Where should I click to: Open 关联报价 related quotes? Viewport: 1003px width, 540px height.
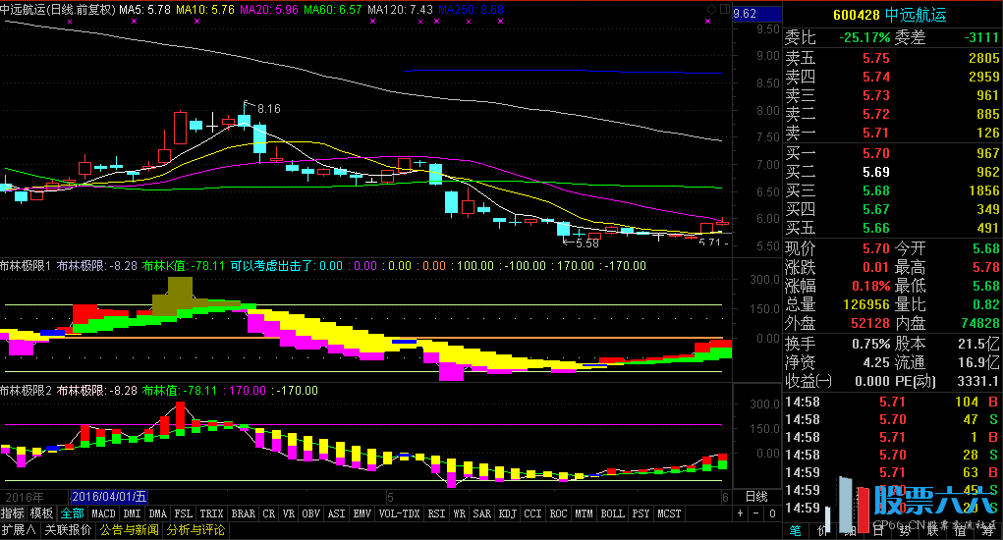69,530
